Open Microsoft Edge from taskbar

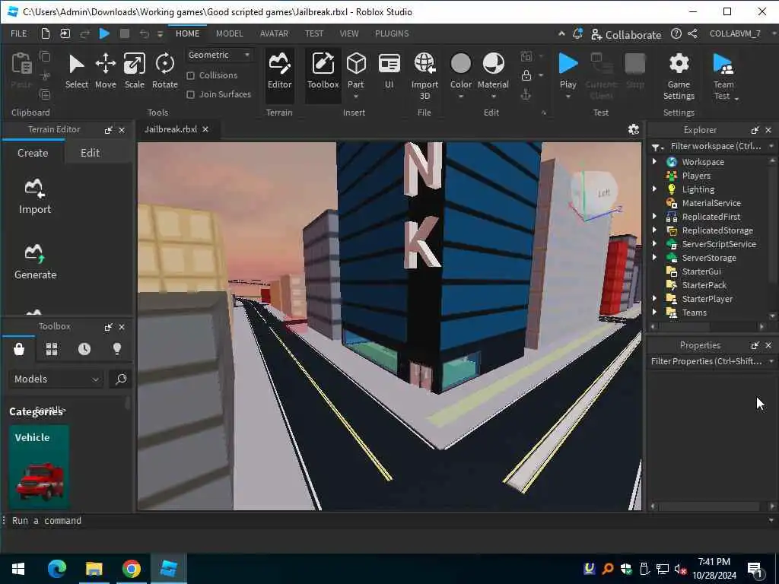[56, 569]
